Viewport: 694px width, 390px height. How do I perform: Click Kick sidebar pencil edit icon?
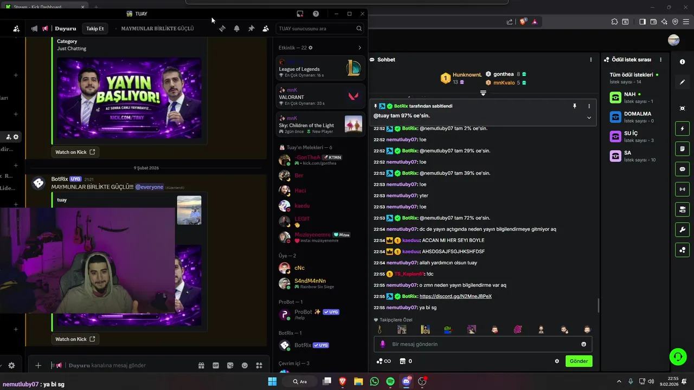coord(682,82)
